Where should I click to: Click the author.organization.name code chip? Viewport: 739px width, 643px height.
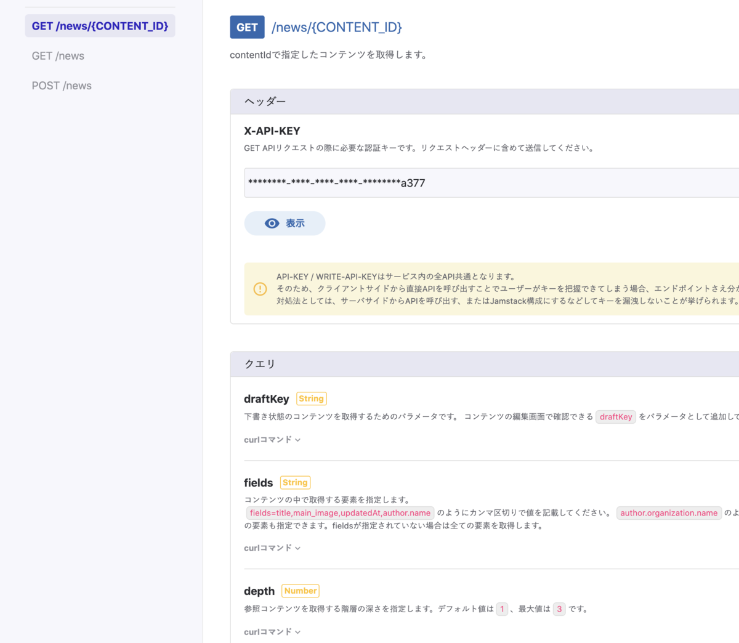(x=669, y=512)
